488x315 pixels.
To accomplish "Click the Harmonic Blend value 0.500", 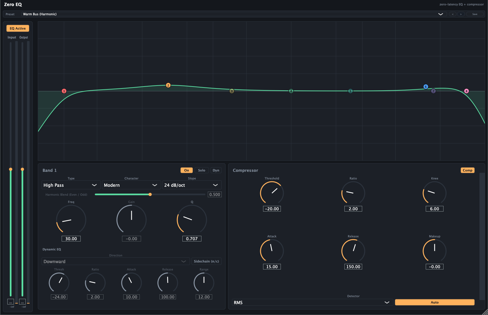I will [x=215, y=194].
